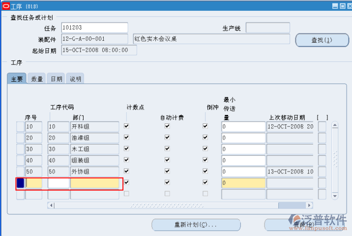The height and width of the screenshot is (236, 352).
Task: Click the bracket field in row 10
Action: point(322,127)
